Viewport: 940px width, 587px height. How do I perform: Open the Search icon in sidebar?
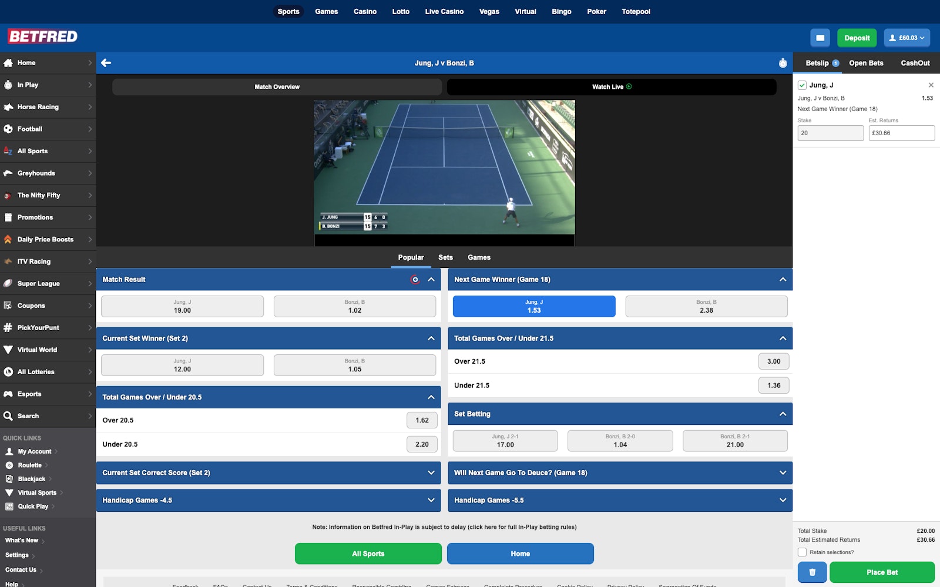pyautogui.click(x=8, y=415)
